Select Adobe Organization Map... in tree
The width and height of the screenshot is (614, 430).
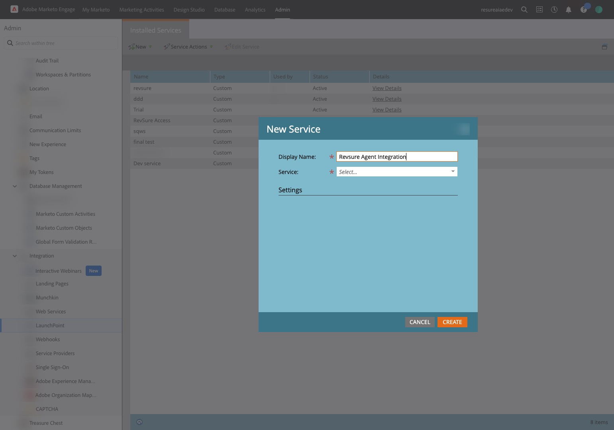coord(66,395)
